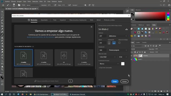Viewport: 171px width, 96px height.
Task: Switch to the Guardado tab
Action: (x=44, y=20)
